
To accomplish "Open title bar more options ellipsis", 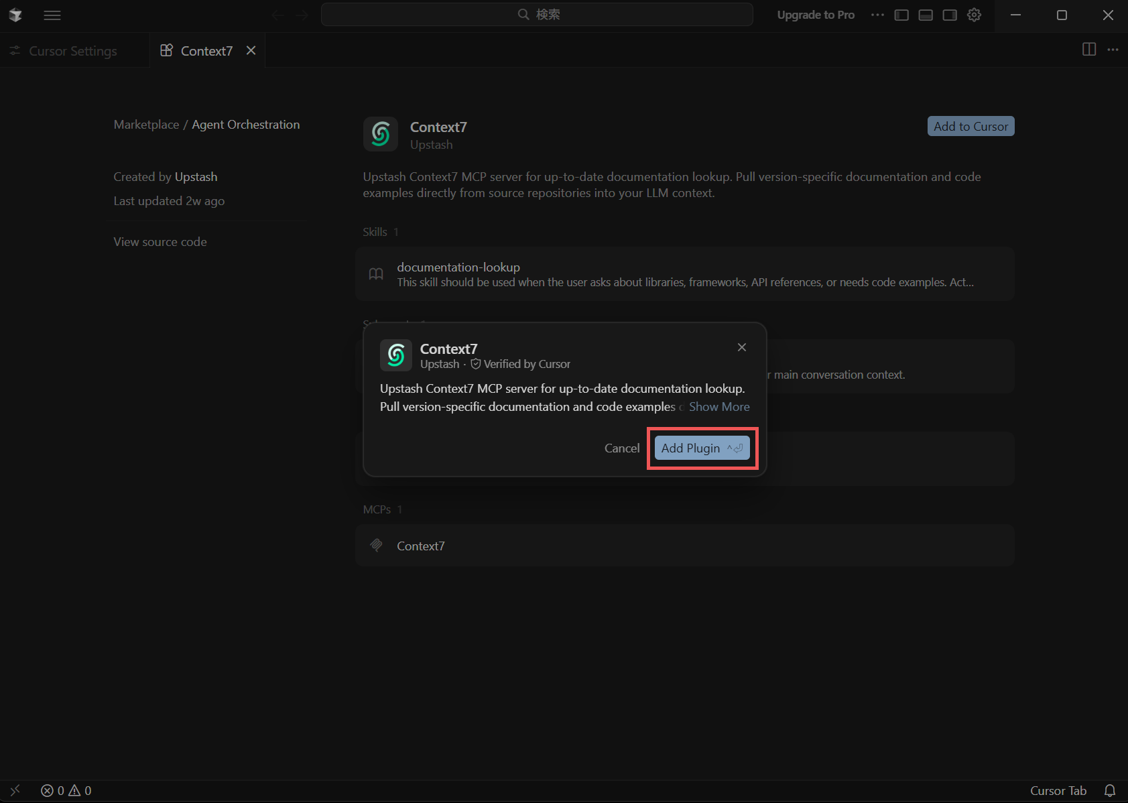I will (x=877, y=15).
